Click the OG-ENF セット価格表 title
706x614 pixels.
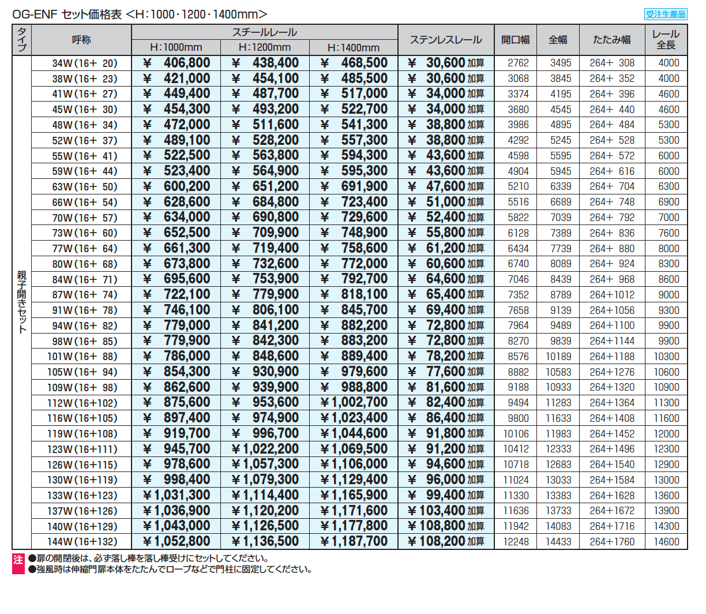(140, 14)
